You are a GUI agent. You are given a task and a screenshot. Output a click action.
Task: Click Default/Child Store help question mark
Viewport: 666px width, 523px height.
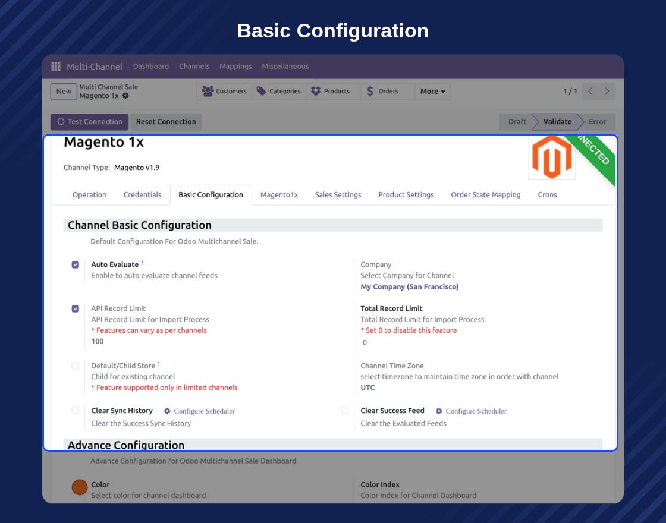pos(158,363)
